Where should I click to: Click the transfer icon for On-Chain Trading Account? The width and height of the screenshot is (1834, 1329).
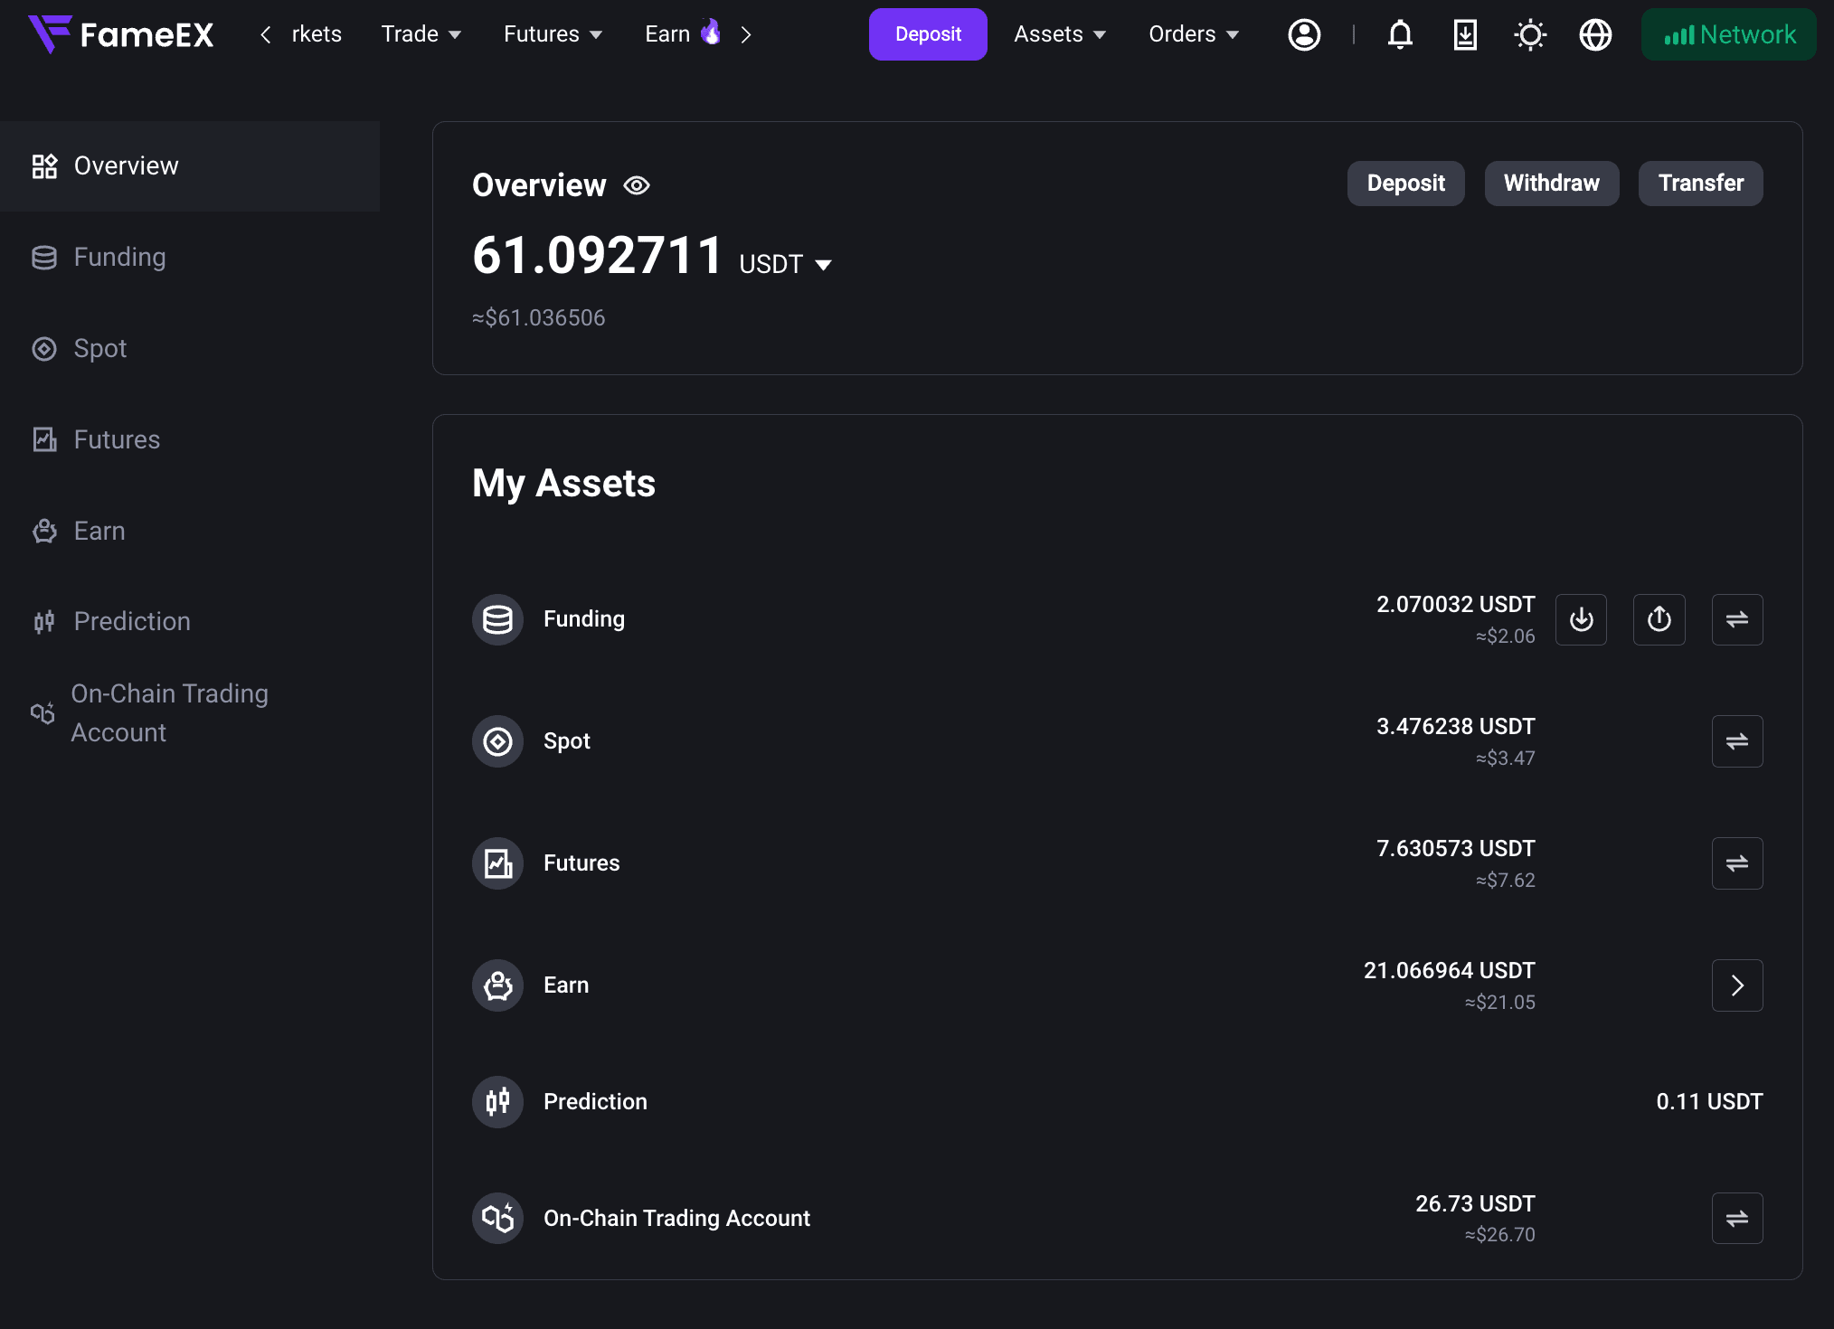point(1737,1218)
